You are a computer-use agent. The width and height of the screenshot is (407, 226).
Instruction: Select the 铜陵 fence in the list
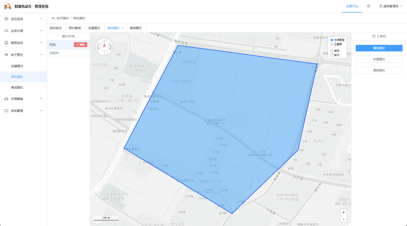69,45
